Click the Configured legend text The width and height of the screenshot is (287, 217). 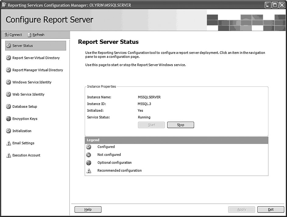click(x=106, y=147)
